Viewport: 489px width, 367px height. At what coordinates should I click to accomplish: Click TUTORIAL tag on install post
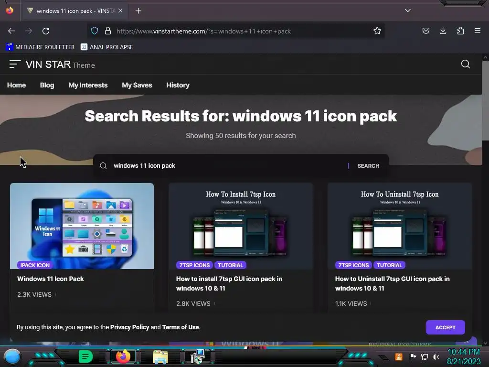pyautogui.click(x=231, y=265)
